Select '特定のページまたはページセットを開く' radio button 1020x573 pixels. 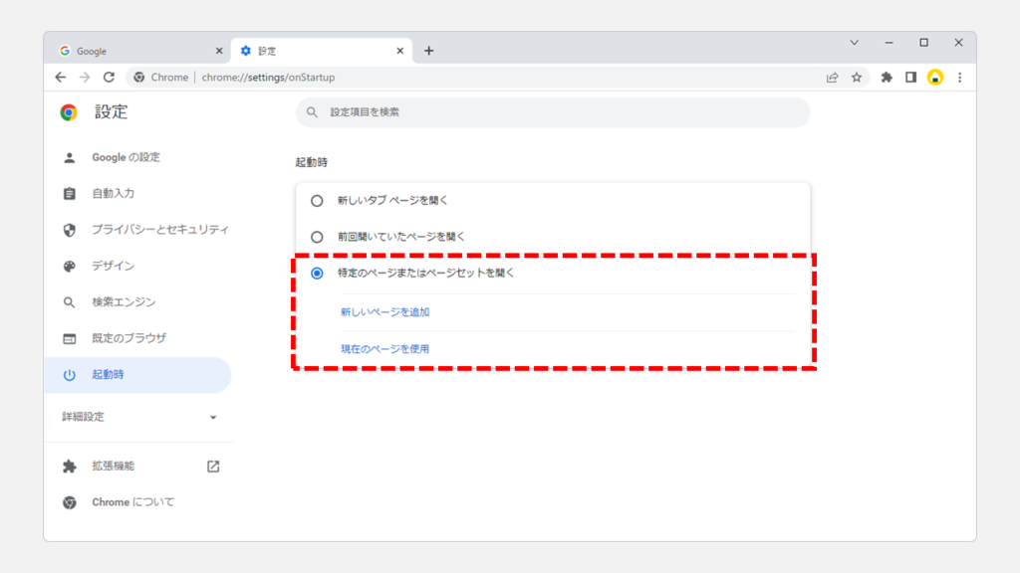[317, 273]
